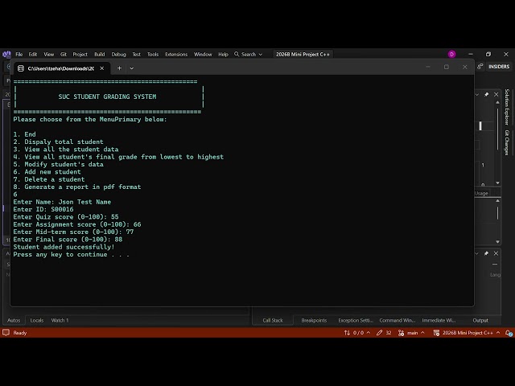Image resolution: width=515 pixels, height=386 pixels.
Task: Close the panel above the Usage tab
Action: pyautogui.click(x=496, y=95)
